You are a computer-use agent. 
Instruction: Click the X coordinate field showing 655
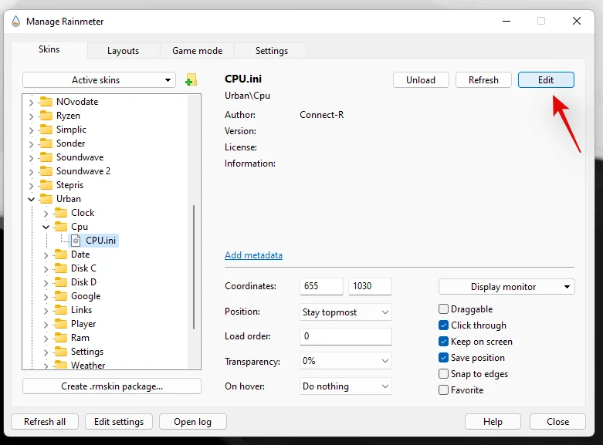[321, 286]
